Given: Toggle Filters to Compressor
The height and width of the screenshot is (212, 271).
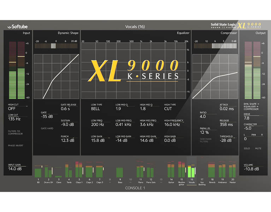Looking at the screenshot, I should (x=15, y=132).
